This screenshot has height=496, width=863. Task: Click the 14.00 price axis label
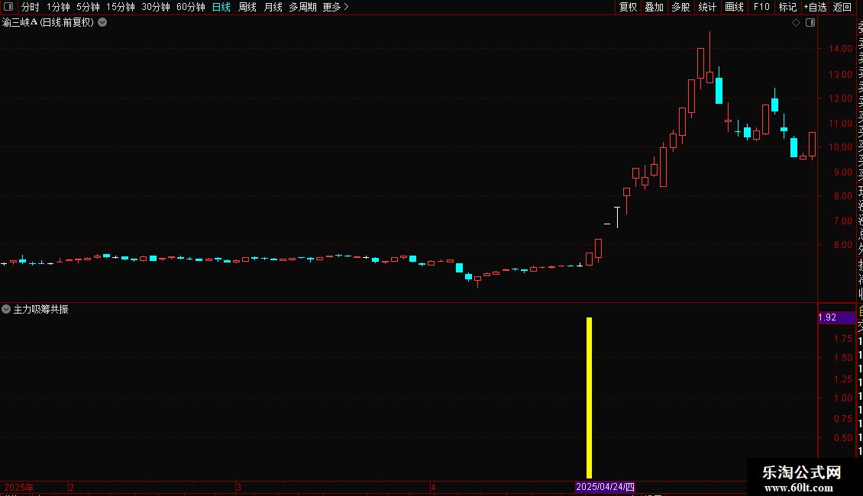click(840, 48)
